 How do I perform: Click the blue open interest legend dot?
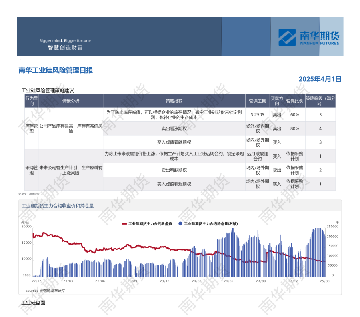pos(180,224)
